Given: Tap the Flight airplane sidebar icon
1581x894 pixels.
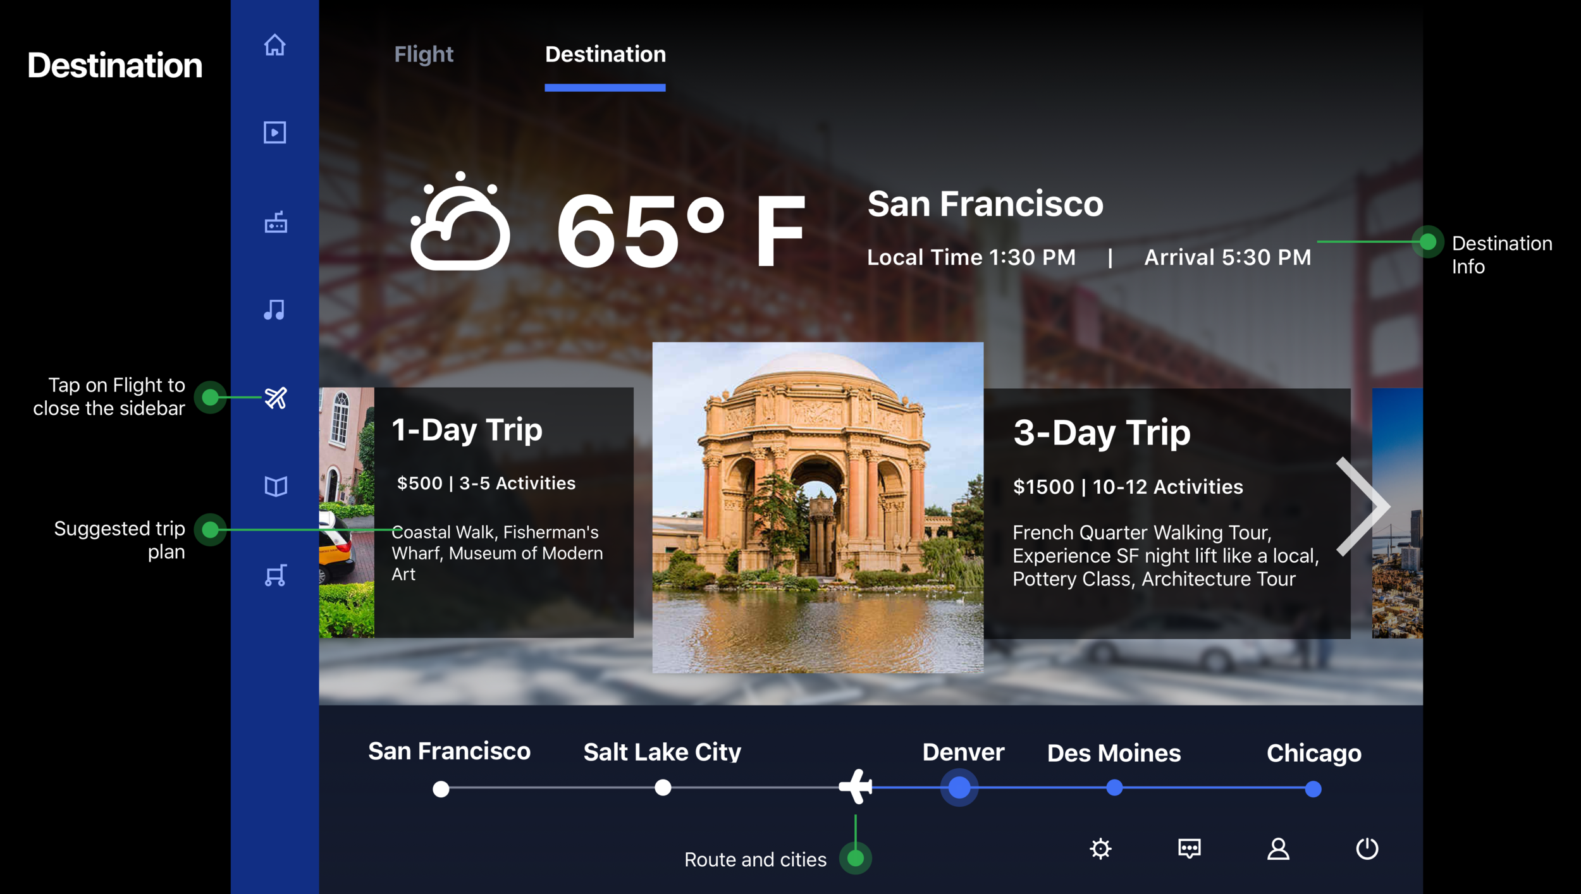Looking at the screenshot, I should coord(276,398).
